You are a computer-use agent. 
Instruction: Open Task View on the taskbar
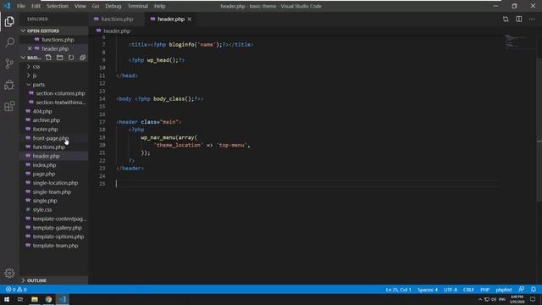point(20,299)
